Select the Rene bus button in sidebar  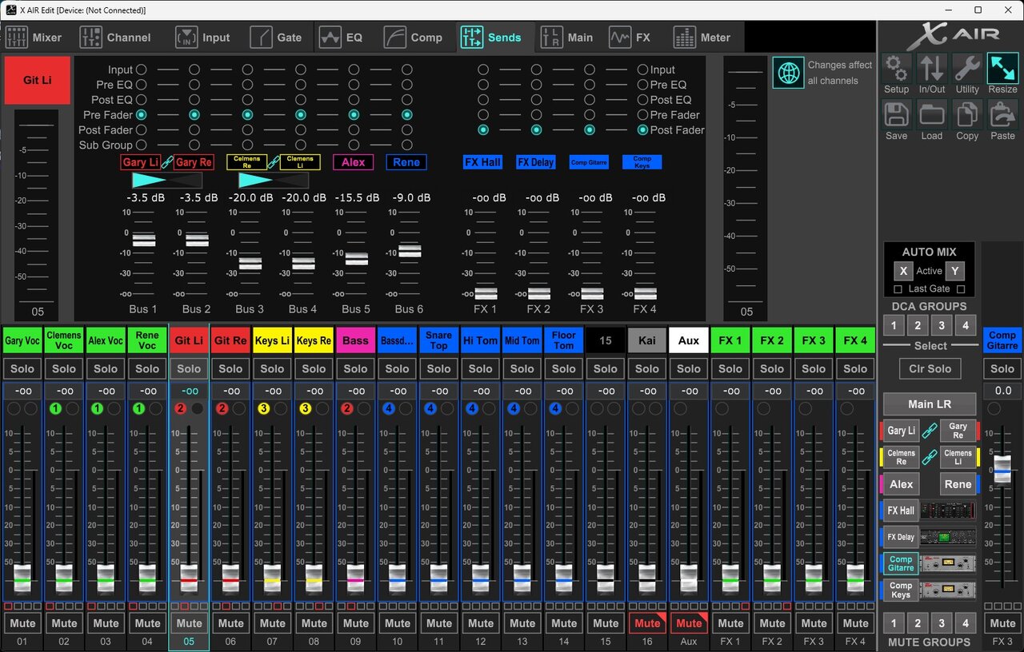[958, 484]
